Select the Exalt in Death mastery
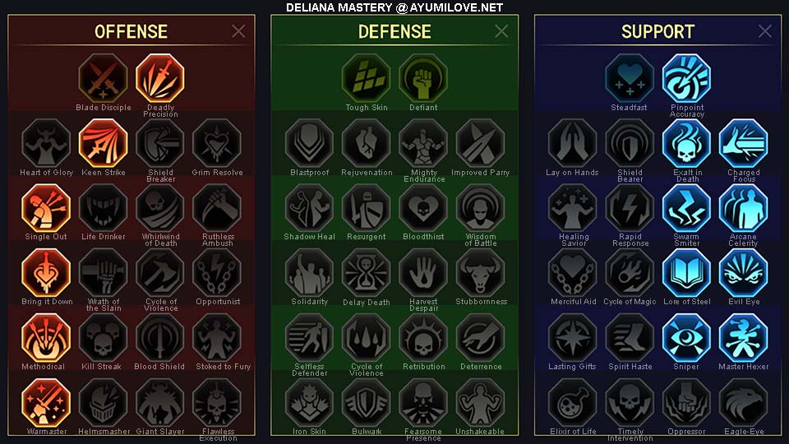The height and width of the screenshot is (444, 789). (686, 143)
